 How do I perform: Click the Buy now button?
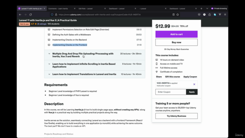click(176, 43)
